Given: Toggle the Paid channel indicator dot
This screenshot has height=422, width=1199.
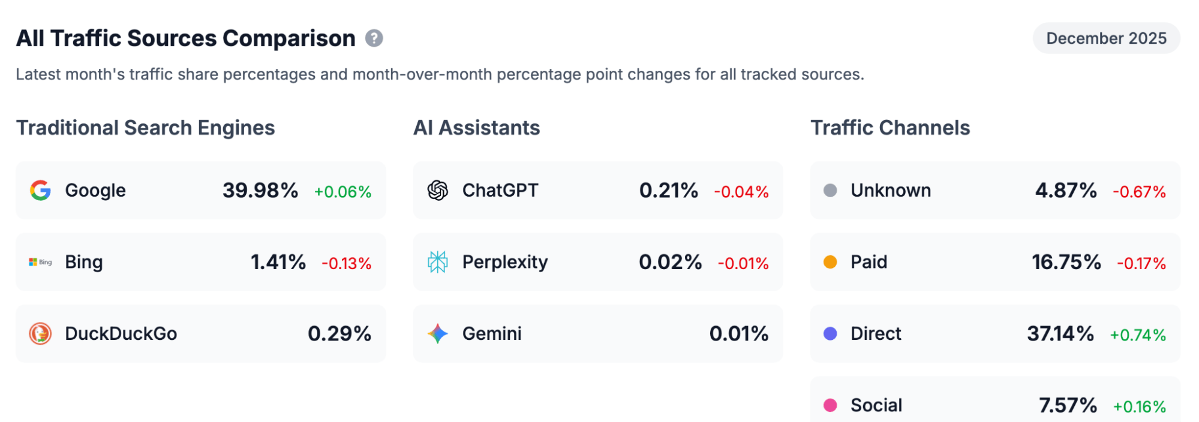Looking at the screenshot, I should tap(831, 262).
